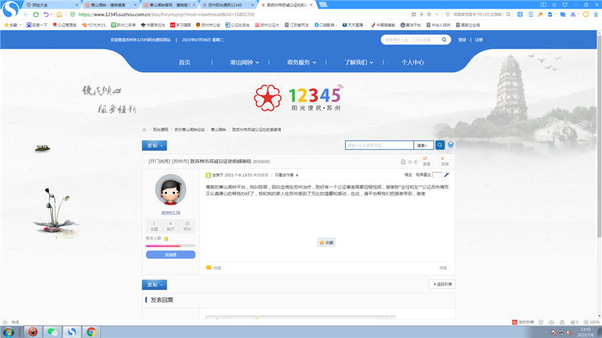Click the blue save-disk toolbar icon
Viewport: 602px width, 338px height.
550,15
